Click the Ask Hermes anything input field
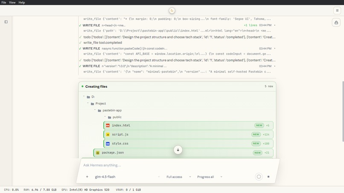Screen dimensions: 344x193 (178, 165)
